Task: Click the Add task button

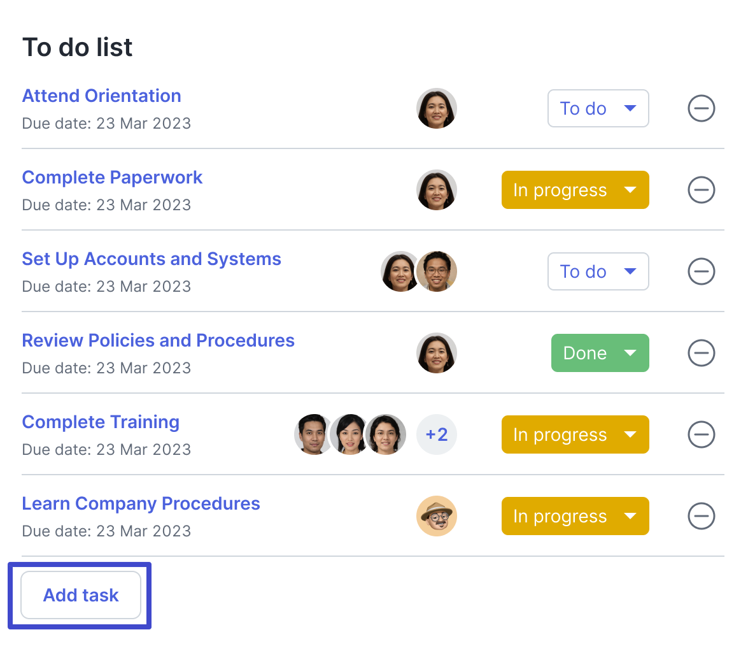Action: [x=81, y=595]
